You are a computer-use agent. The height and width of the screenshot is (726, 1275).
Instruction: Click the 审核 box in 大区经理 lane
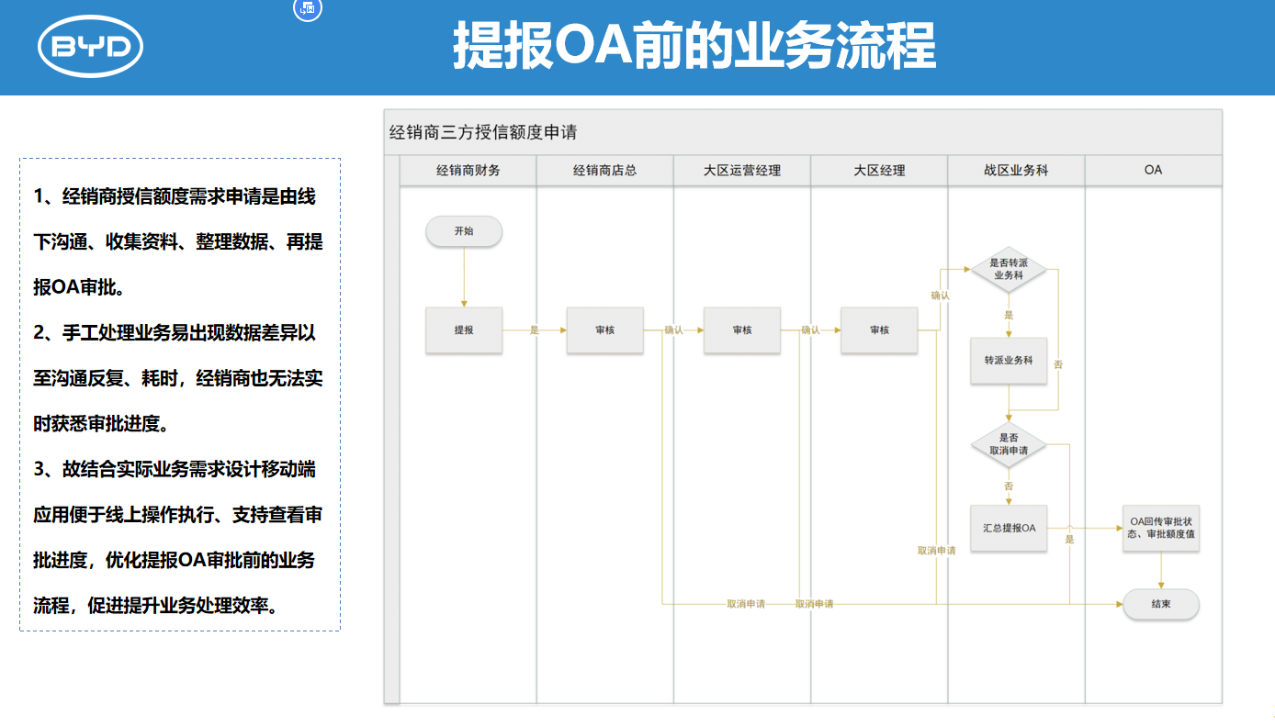pos(879,329)
